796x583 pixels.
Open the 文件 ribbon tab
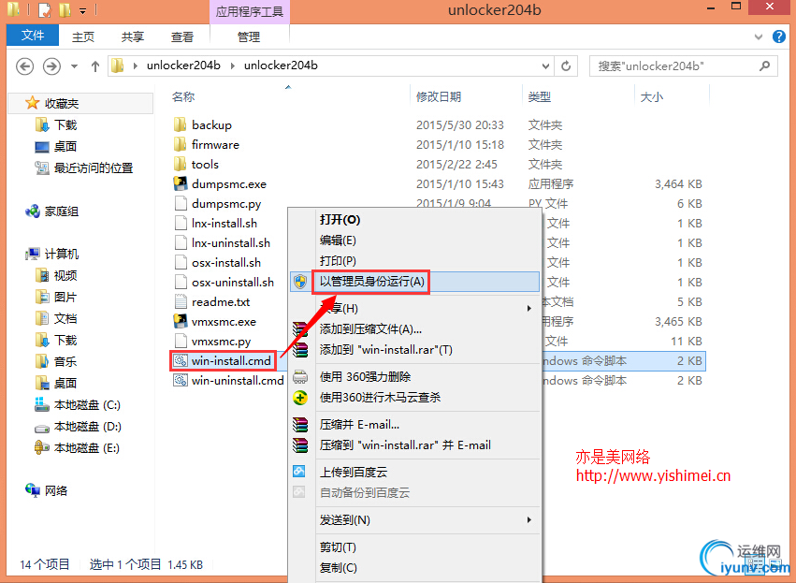coord(33,36)
